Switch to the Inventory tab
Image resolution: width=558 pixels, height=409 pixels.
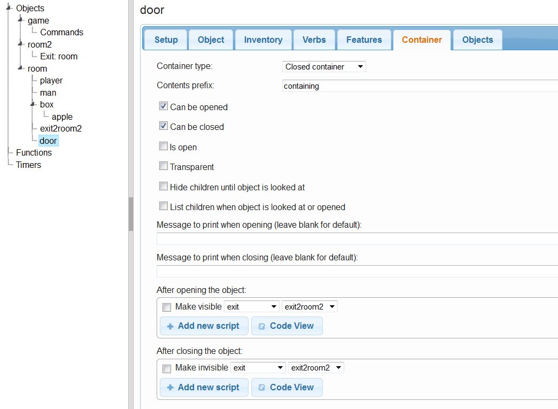[263, 40]
